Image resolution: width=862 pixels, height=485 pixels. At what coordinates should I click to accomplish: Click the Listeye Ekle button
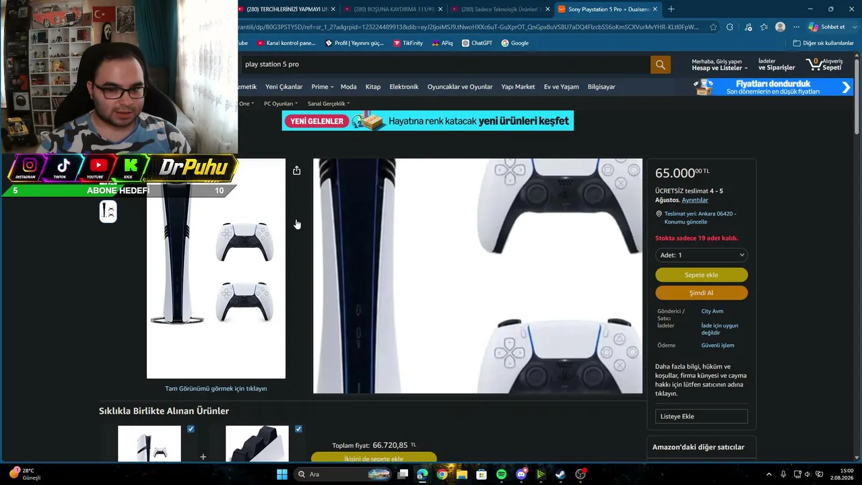click(701, 416)
